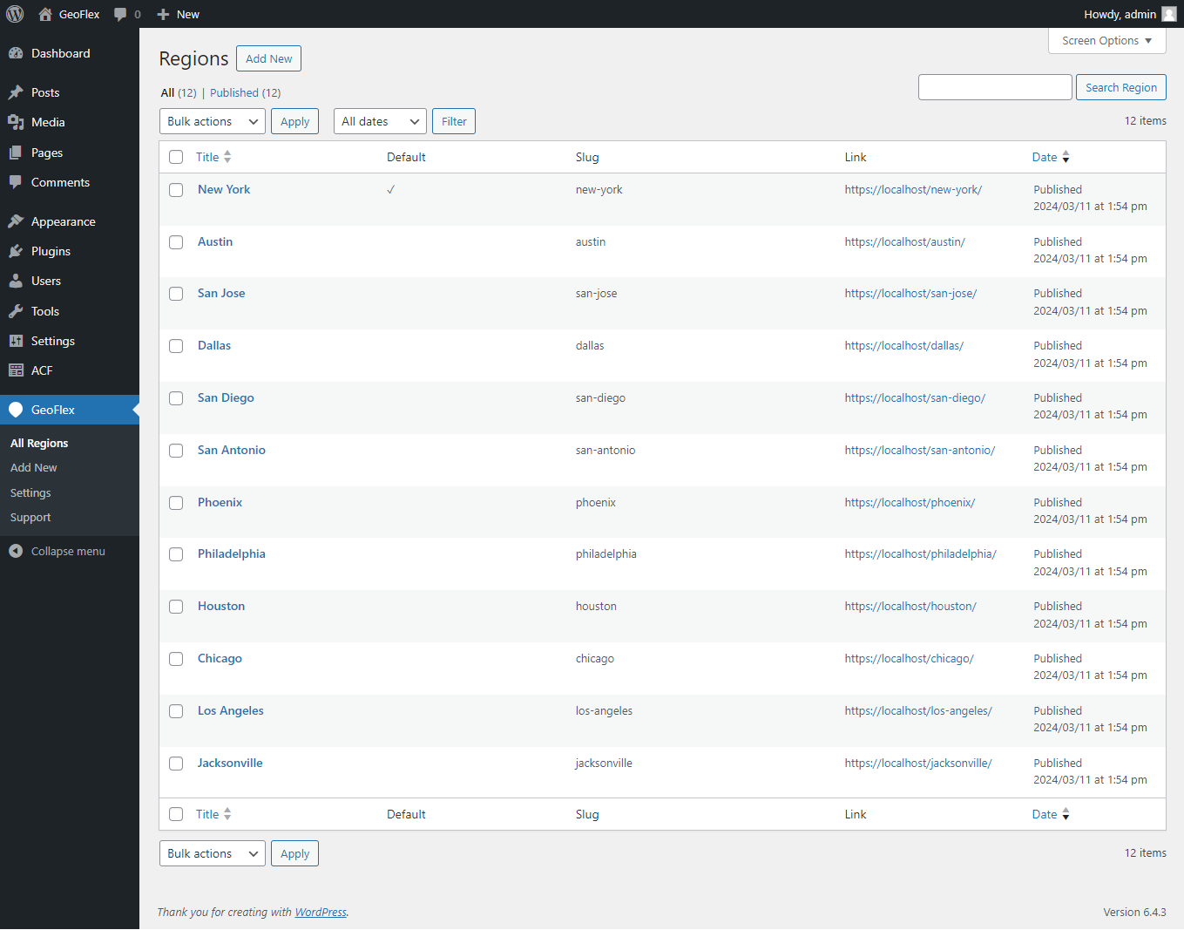Click the ACF icon in sidebar
This screenshot has width=1184, height=930.
[16, 370]
